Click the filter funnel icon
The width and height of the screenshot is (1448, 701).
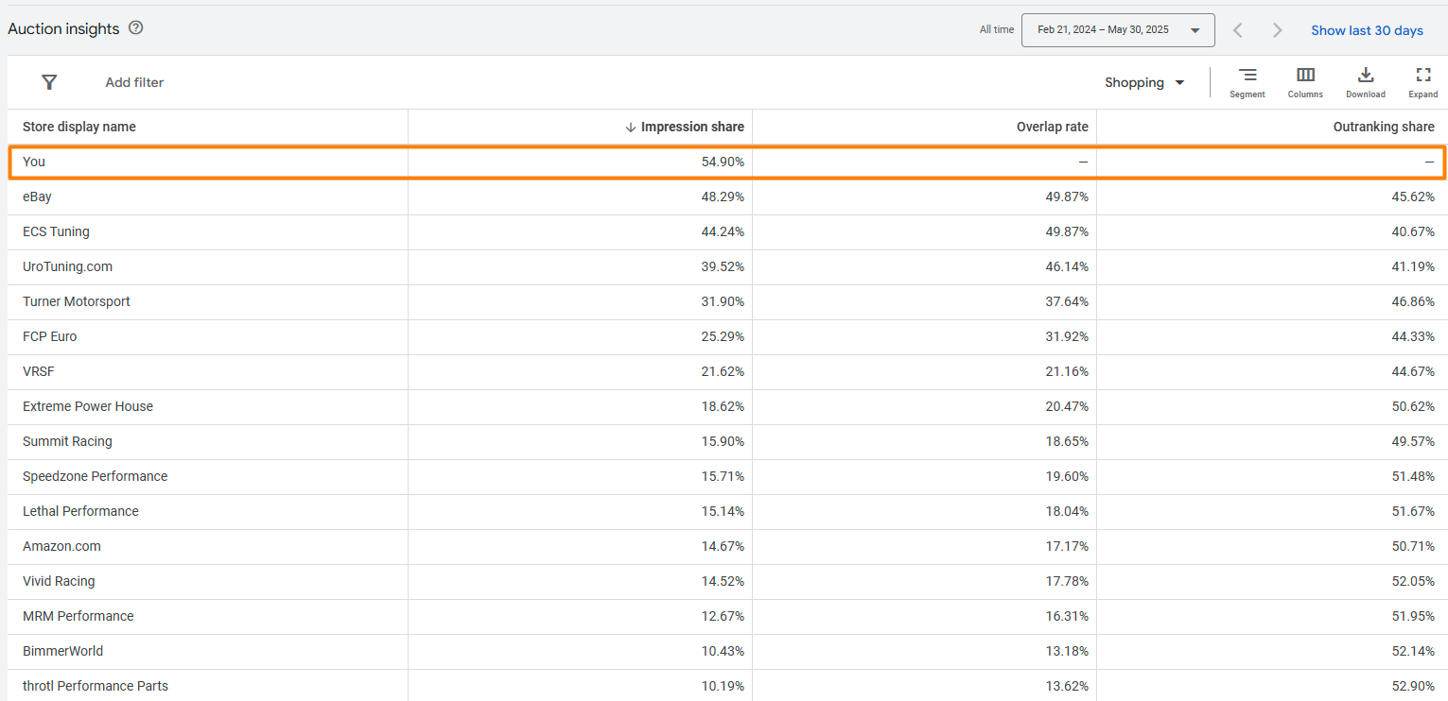pyautogui.click(x=49, y=82)
